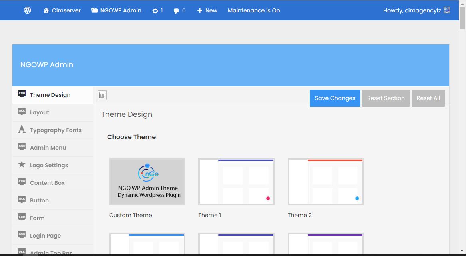
Task: Click the Maintenance is On notice
Action: 254,10
